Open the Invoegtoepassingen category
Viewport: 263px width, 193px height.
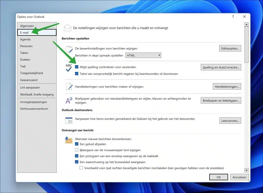tap(37, 102)
